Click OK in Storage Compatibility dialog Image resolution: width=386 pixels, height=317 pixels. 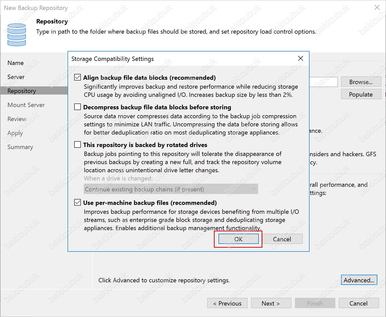238,239
